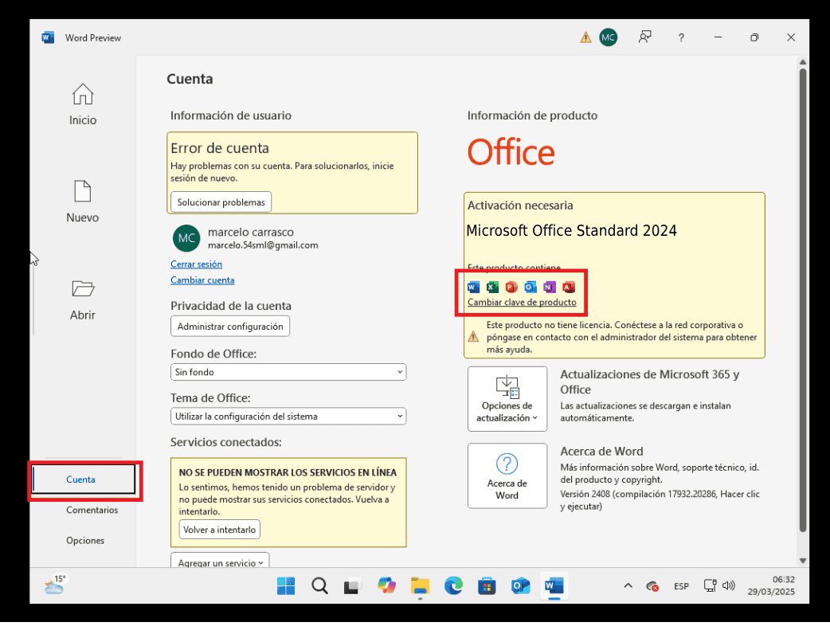The height and width of the screenshot is (630, 830).
Task: Click the Cerrar sesión link
Action: click(196, 264)
